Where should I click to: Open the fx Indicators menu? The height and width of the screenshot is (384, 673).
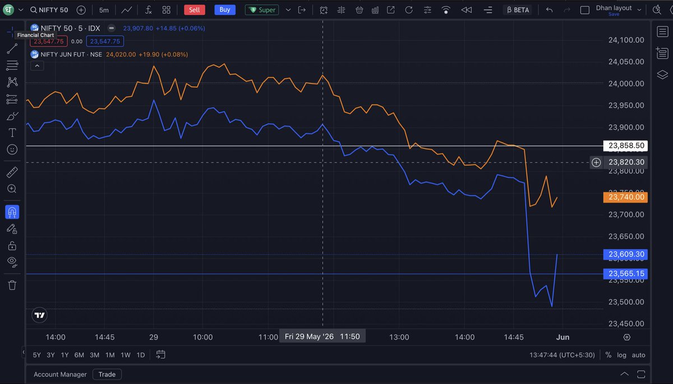(148, 10)
